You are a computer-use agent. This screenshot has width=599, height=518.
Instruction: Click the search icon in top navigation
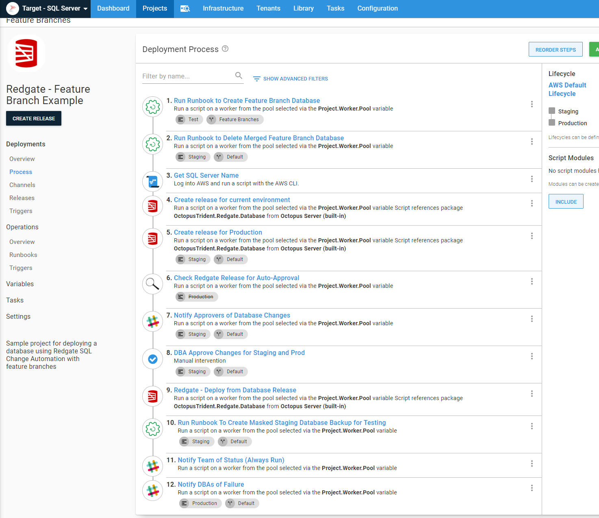pos(185,9)
